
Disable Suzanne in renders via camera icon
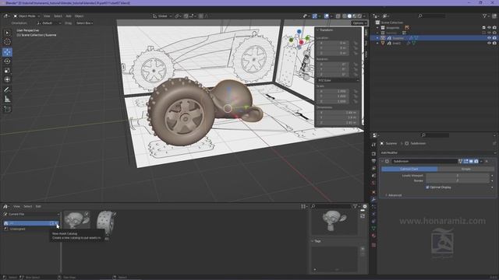point(494,38)
